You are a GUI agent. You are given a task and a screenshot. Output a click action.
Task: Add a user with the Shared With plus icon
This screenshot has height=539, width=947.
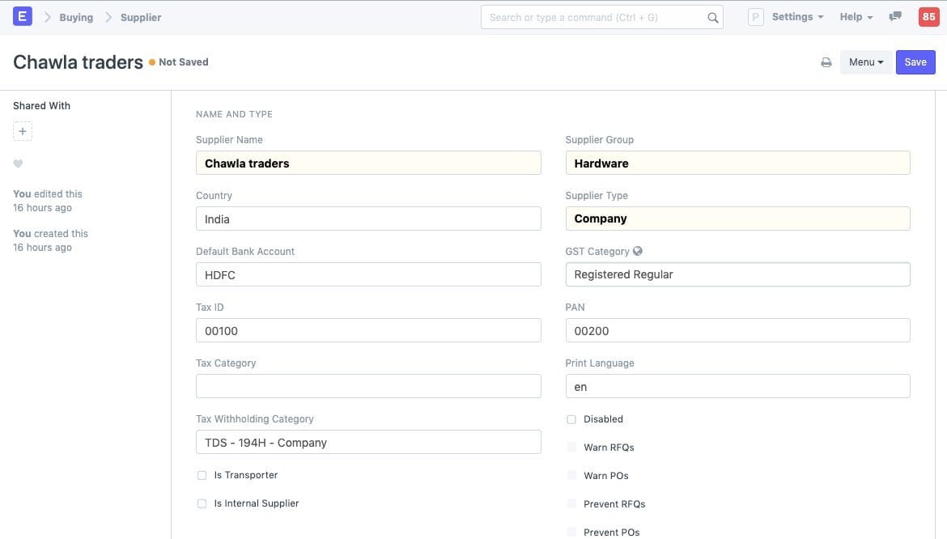point(23,130)
